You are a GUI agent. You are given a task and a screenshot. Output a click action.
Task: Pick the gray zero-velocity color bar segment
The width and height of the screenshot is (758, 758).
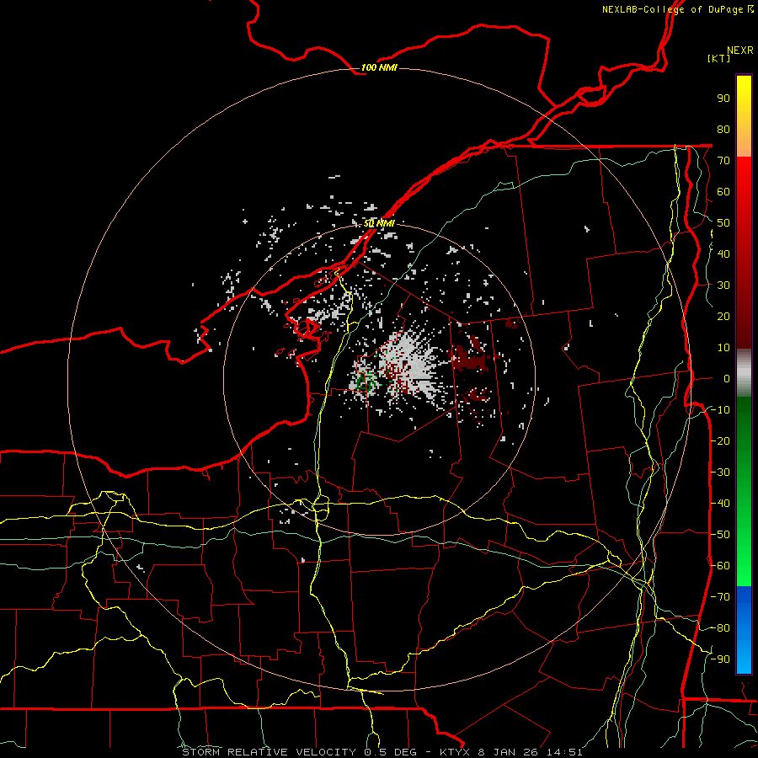[744, 373]
